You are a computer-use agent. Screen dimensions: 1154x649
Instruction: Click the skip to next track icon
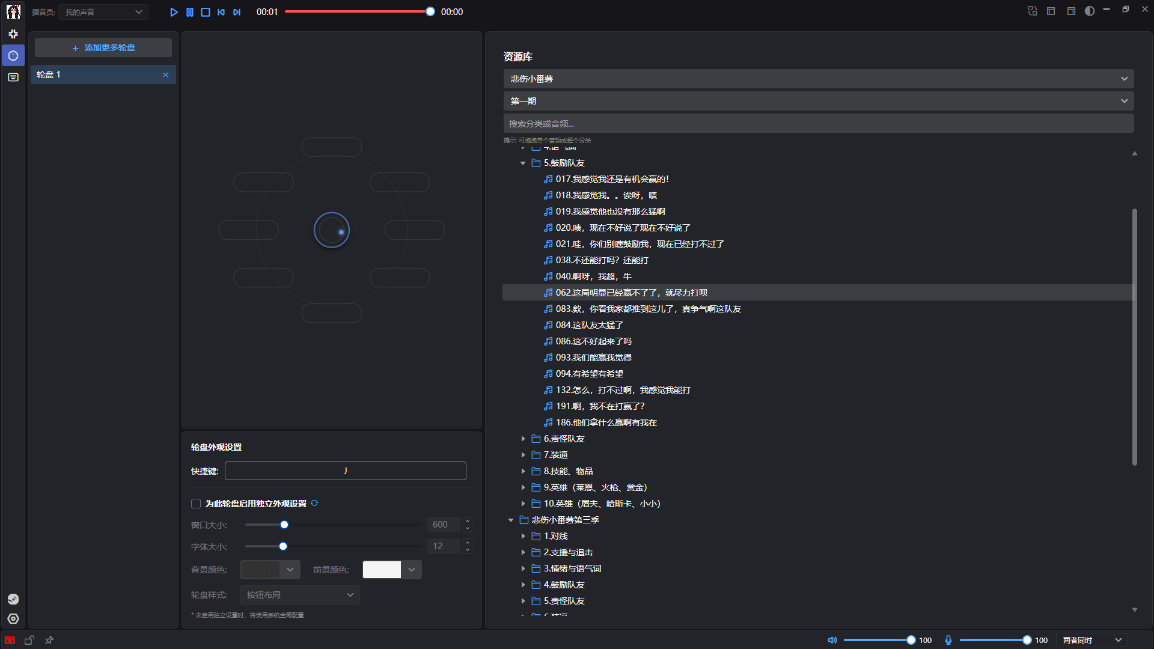coord(237,12)
